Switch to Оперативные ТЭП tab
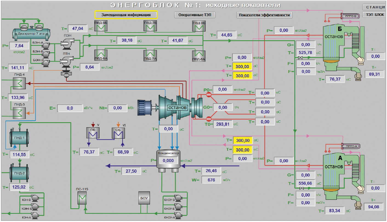The height and width of the screenshot is (222, 387). [x=195, y=15]
